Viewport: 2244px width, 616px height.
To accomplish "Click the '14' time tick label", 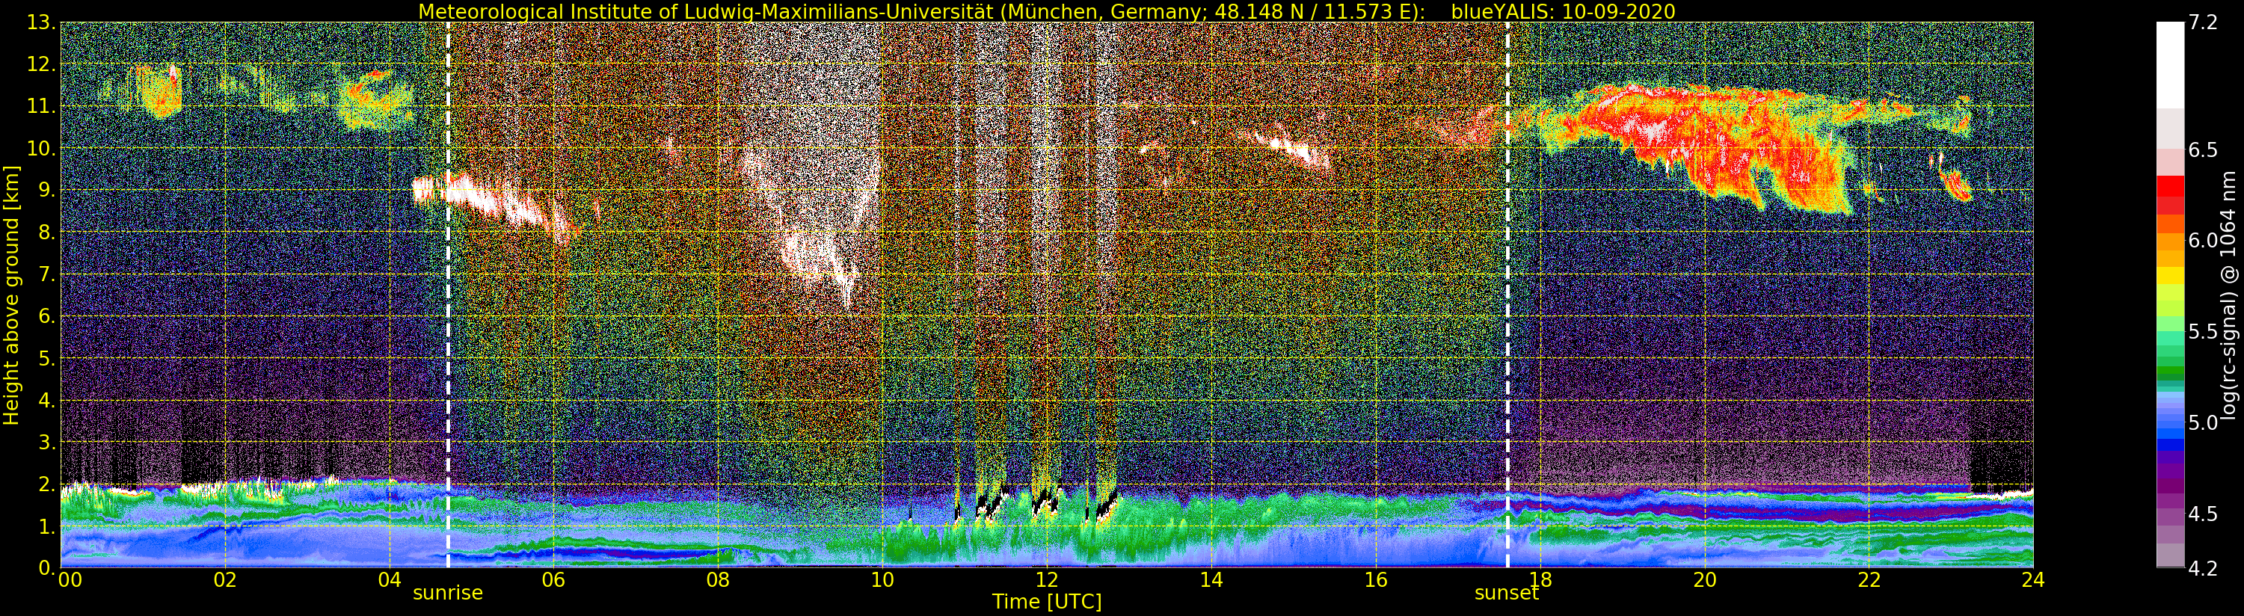I will tap(1211, 580).
